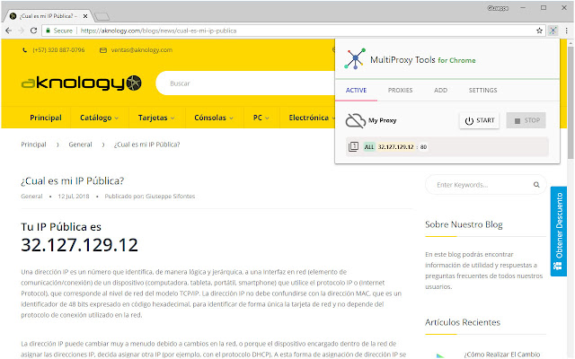Click 'Publicado por: Giuseppe Sifontes' text
Screen dimensions: 575x359
[150, 197]
